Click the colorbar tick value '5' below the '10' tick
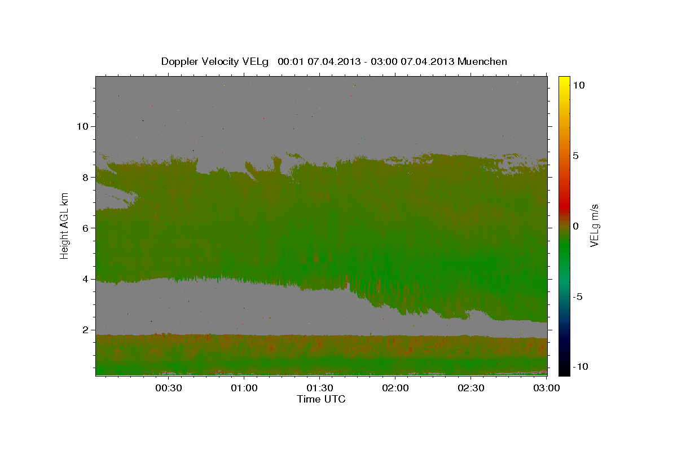Image resolution: width=677 pixels, height=451 pixels. pos(575,156)
